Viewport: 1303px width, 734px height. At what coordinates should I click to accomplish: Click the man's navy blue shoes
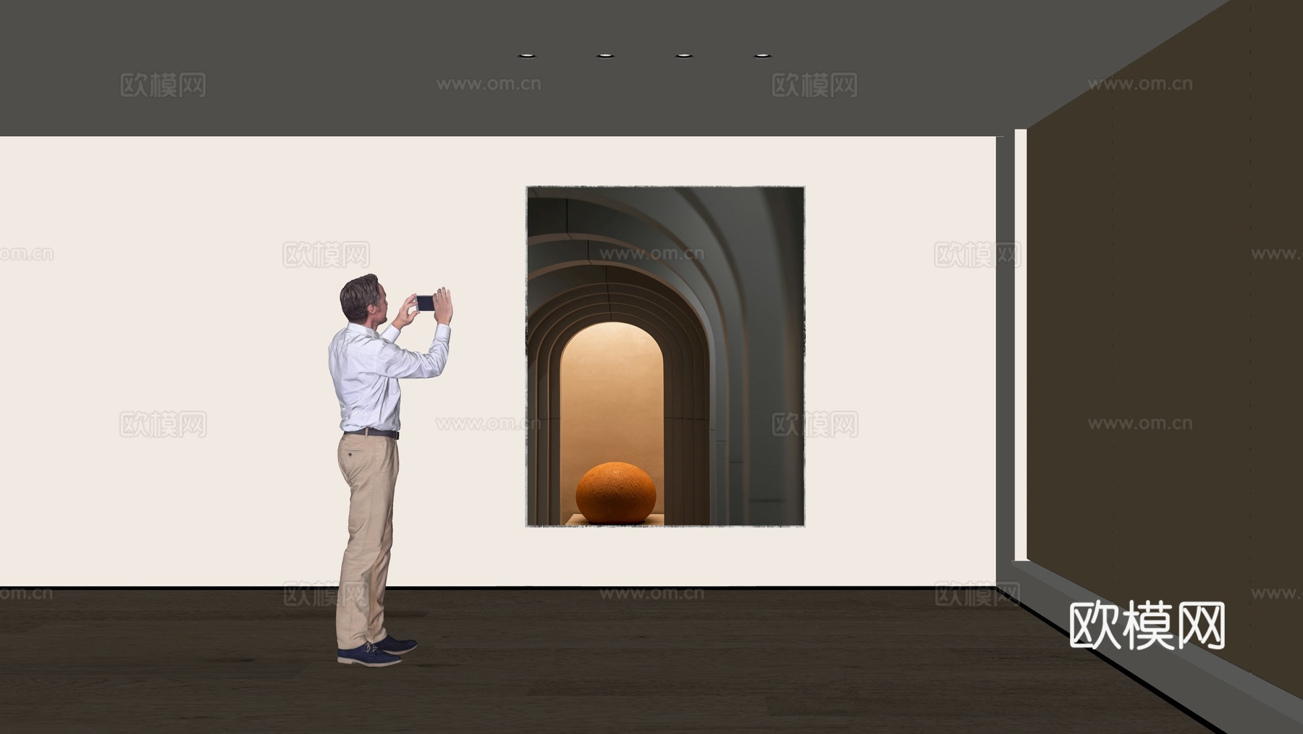click(376, 651)
